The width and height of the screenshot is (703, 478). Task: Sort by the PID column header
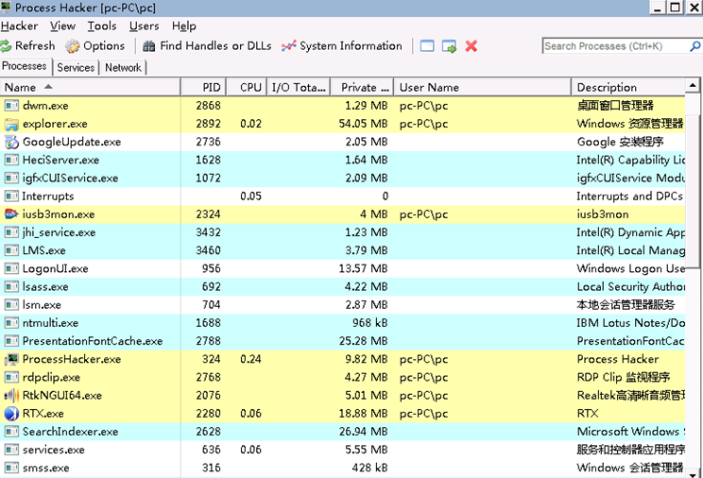click(203, 87)
